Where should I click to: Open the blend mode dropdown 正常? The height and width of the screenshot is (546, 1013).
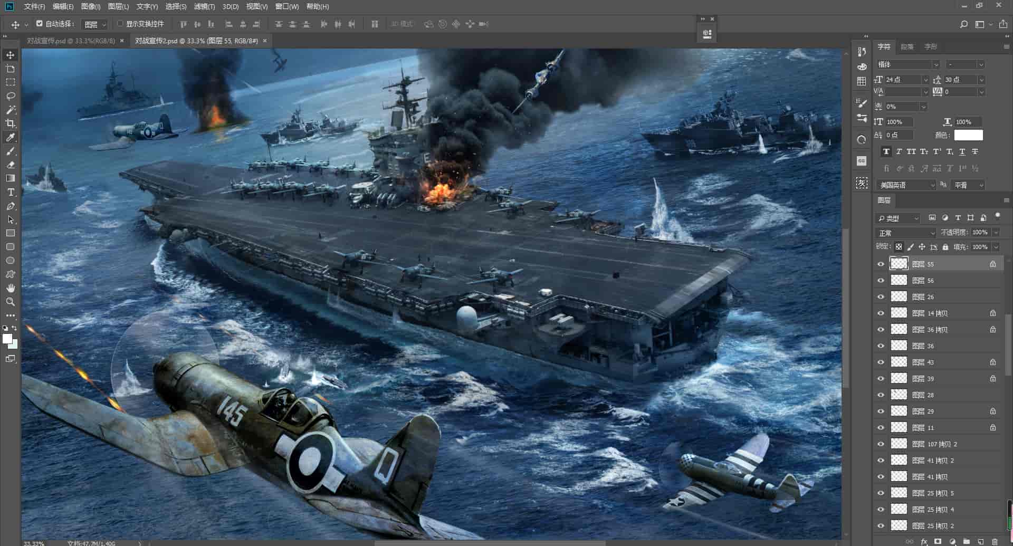coord(905,233)
